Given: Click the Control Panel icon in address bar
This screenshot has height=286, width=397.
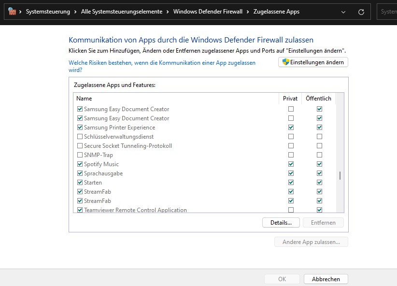Looking at the screenshot, I should [12, 12].
